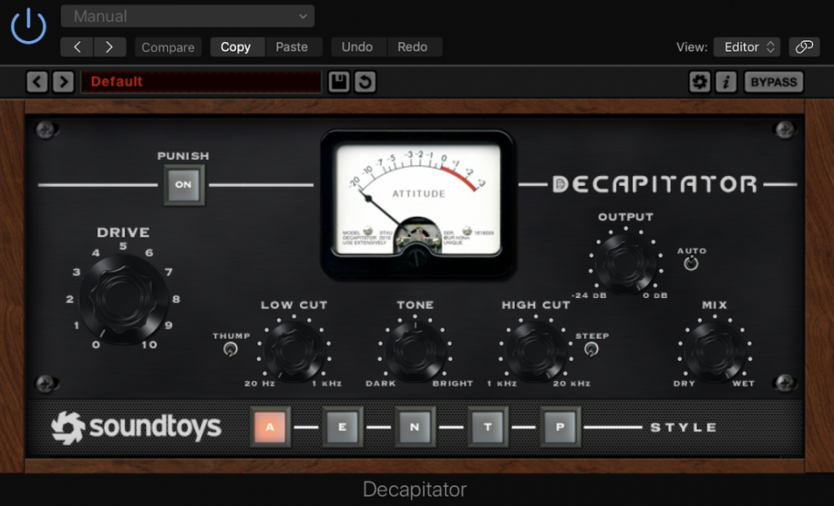
Task: Go to previous preset in Logic header
Action: coord(77,47)
